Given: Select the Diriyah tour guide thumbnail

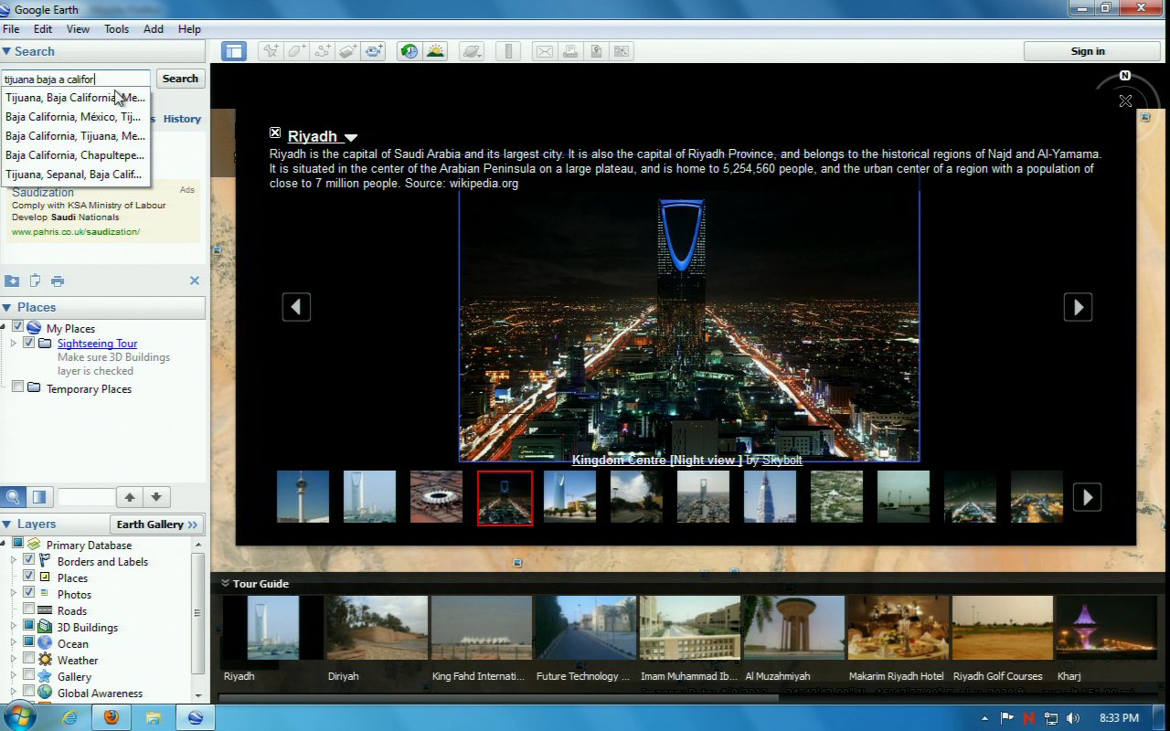Looking at the screenshot, I should click(x=377, y=628).
